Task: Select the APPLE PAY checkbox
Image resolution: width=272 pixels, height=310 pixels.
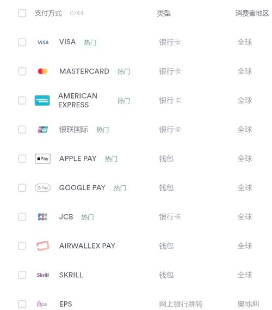Action: (x=22, y=159)
